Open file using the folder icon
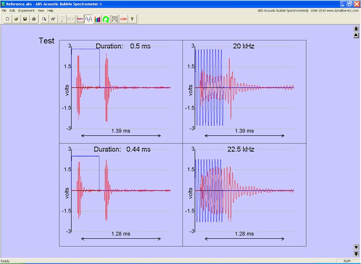361x264 pixels. point(16,19)
